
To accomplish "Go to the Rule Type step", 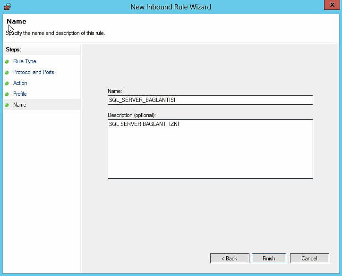I will pyautogui.click(x=25, y=61).
